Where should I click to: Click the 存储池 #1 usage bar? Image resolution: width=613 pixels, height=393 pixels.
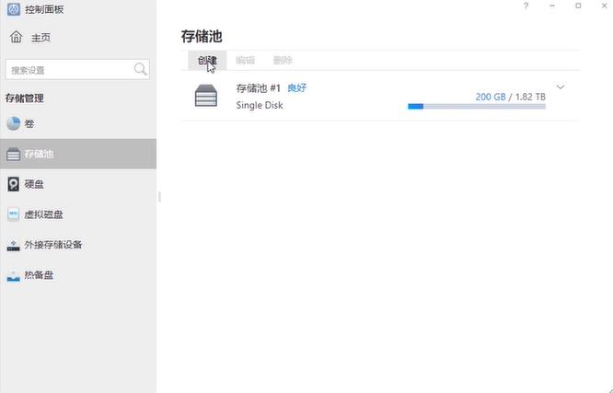coord(476,107)
